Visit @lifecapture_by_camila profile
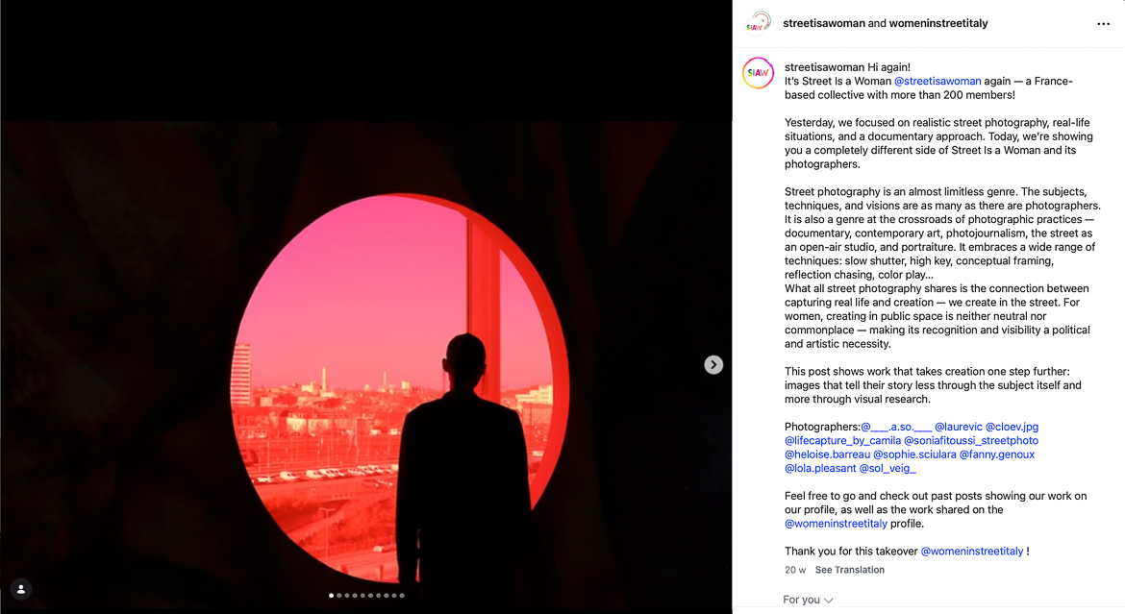The image size is (1125, 614). click(842, 440)
